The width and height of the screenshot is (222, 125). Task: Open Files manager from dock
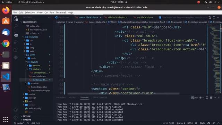coord(6,66)
